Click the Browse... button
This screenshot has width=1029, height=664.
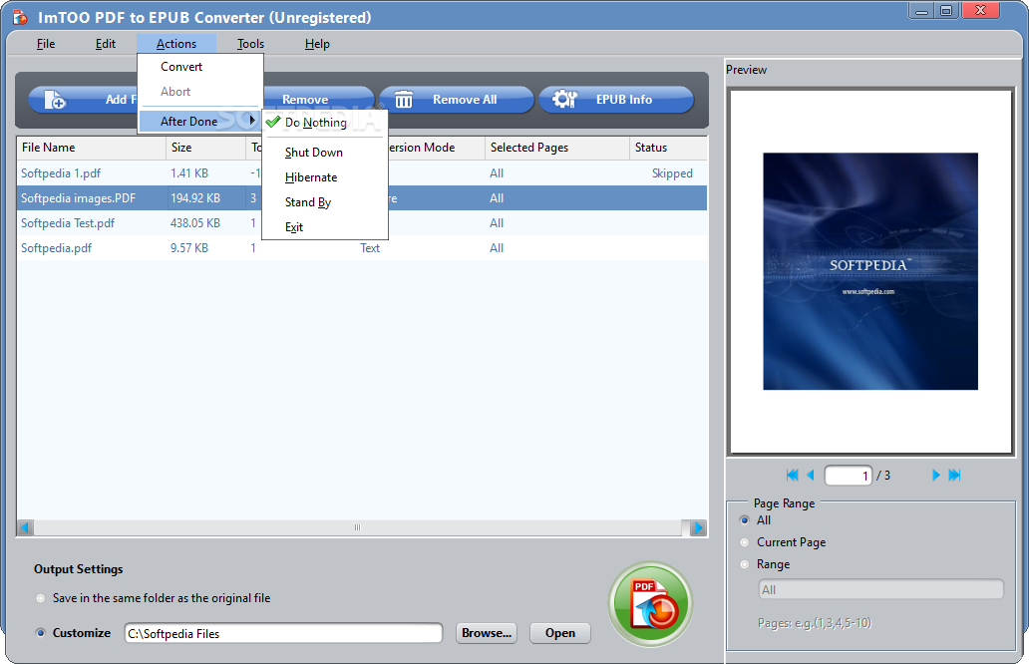[x=487, y=633]
